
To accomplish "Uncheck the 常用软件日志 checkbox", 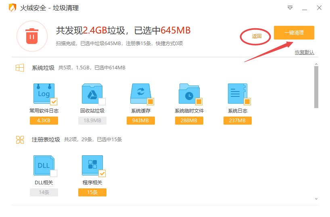I will click(x=54, y=102).
